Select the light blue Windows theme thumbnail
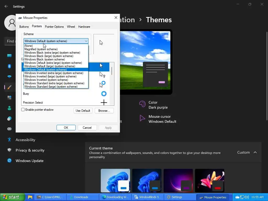The image size is (268, 201). pyautogui.click(x=115, y=181)
